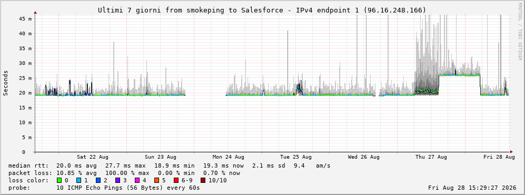This screenshot has height=195, width=525.
Task: Click the median rtt 20.0 ms avg value
Action: [77, 166]
